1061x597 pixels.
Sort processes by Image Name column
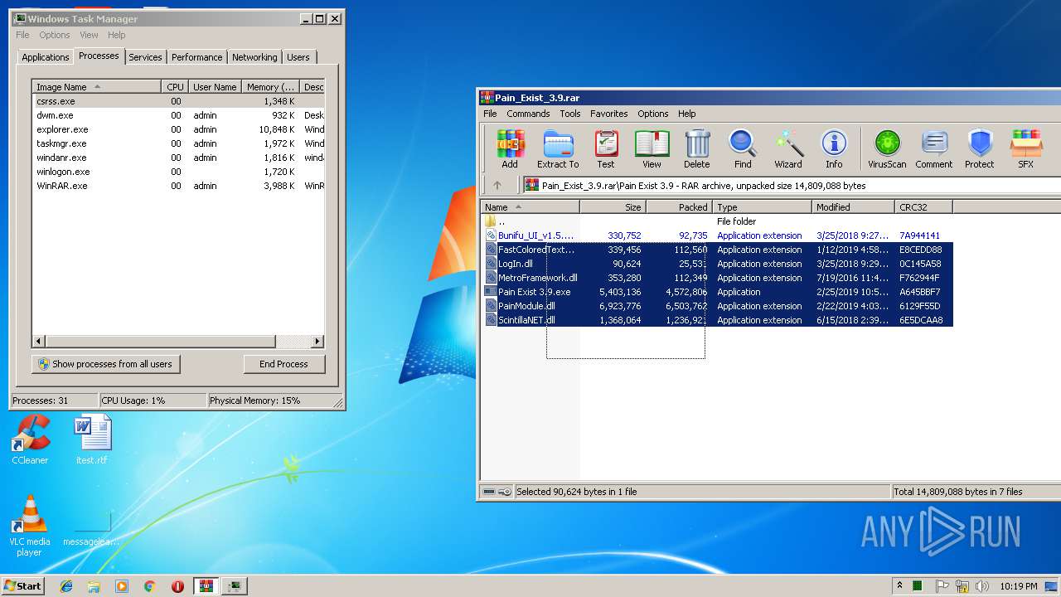[x=96, y=87]
